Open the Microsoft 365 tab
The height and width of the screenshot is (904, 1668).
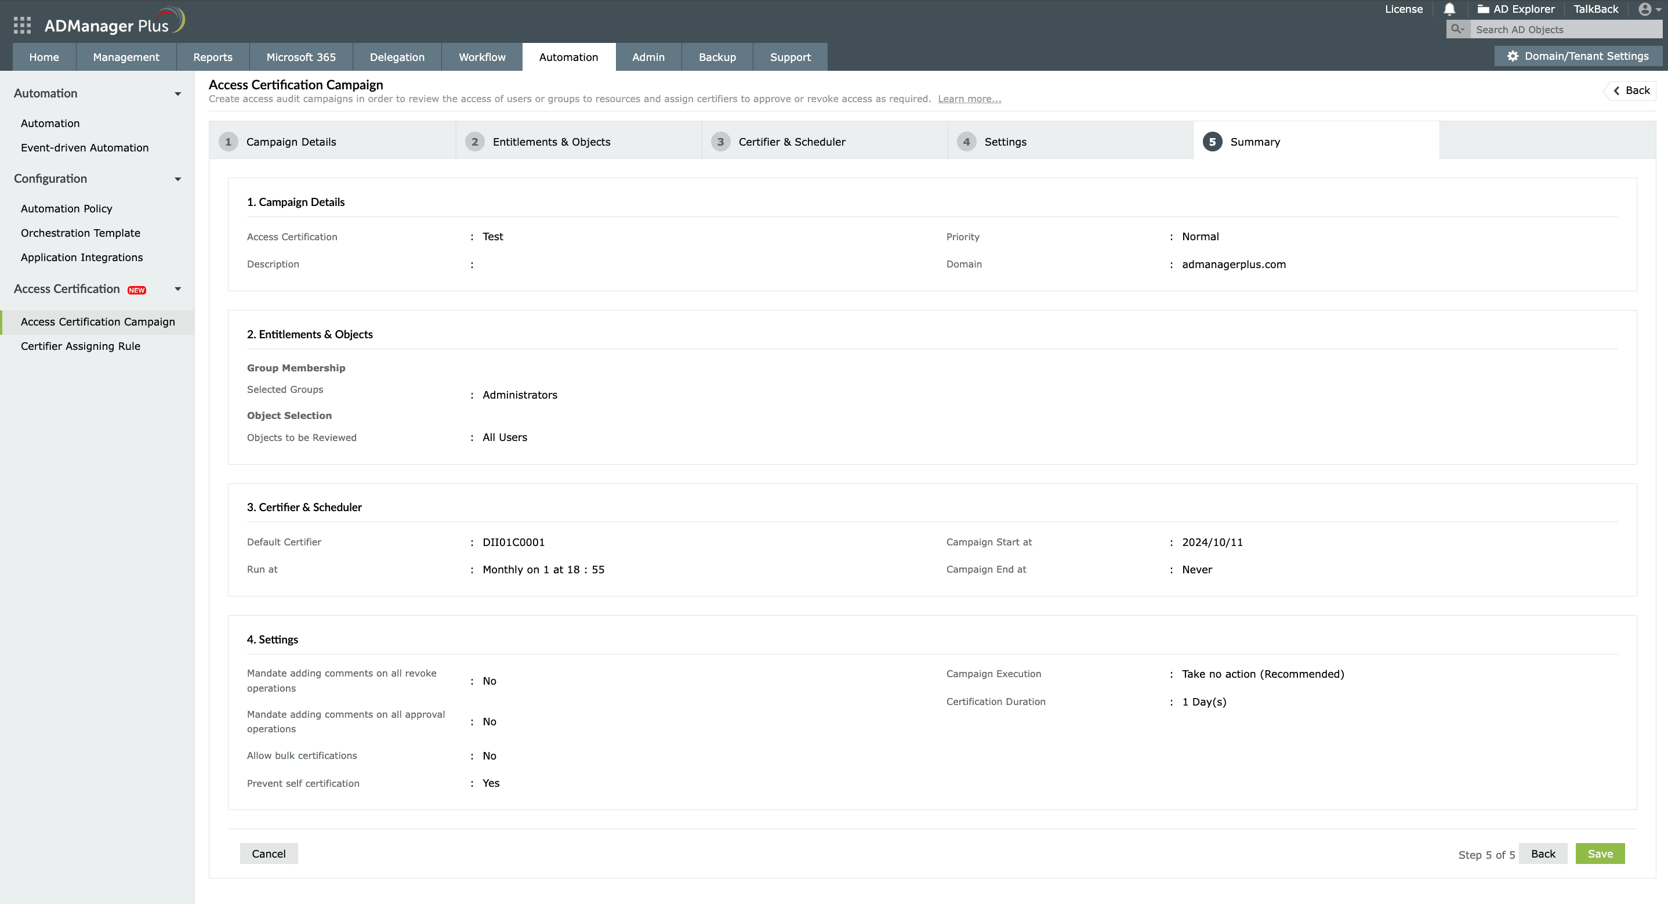pyautogui.click(x=300, y=57)
